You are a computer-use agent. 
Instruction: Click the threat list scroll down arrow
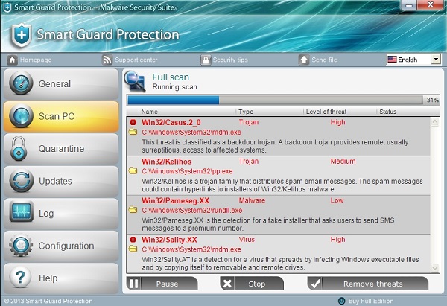click(435, 268)
